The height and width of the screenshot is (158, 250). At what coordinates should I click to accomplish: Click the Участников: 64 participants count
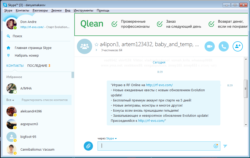pos(112,50)
